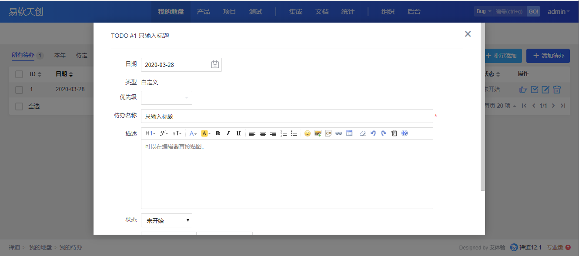This screenshot has width=579, height=256.
Task: Insert an image into description
Action: point(318,133)
